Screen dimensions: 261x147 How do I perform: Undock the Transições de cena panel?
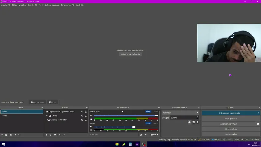pyautogui.click(x=199, y=107)
